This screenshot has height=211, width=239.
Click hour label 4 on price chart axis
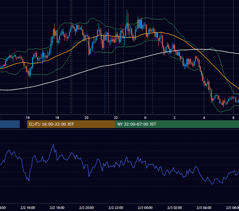[204, 118]
